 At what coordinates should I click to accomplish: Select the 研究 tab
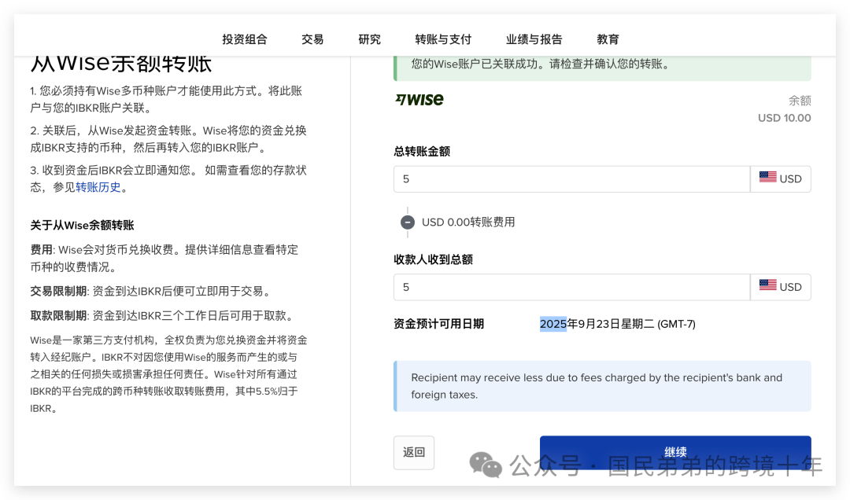[369, 39]
